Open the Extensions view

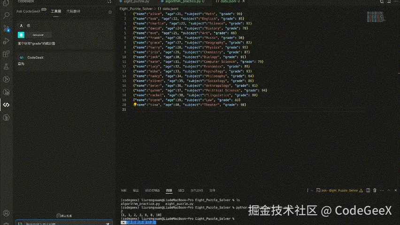(x=6, y=54)
